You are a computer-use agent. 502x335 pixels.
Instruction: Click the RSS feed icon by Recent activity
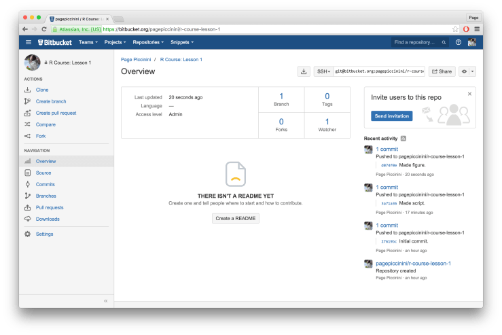click(x=404, y=138)
